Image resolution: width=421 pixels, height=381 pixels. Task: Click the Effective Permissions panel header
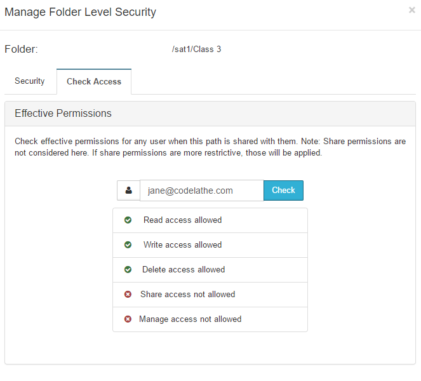point(210,114)
